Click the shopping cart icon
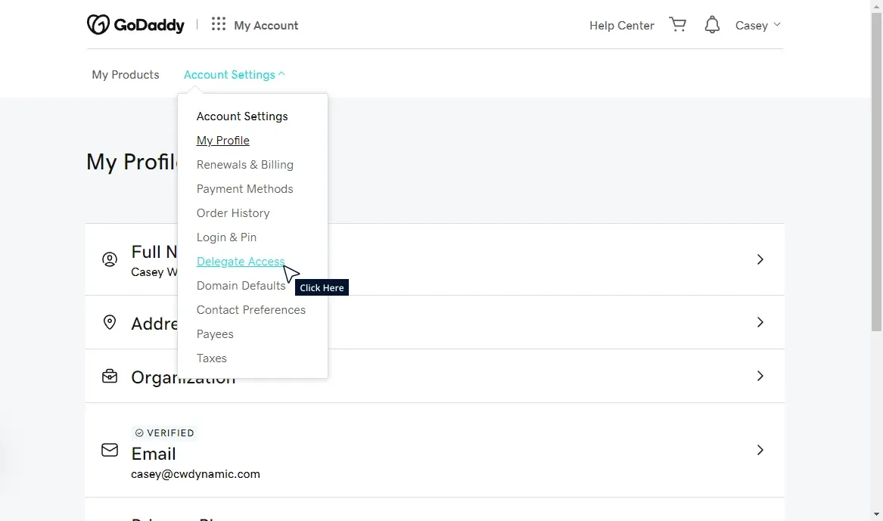883x521 pixels. coord(677,24)
